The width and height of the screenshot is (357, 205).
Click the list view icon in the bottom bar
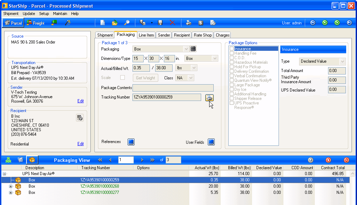coord(20,160)
